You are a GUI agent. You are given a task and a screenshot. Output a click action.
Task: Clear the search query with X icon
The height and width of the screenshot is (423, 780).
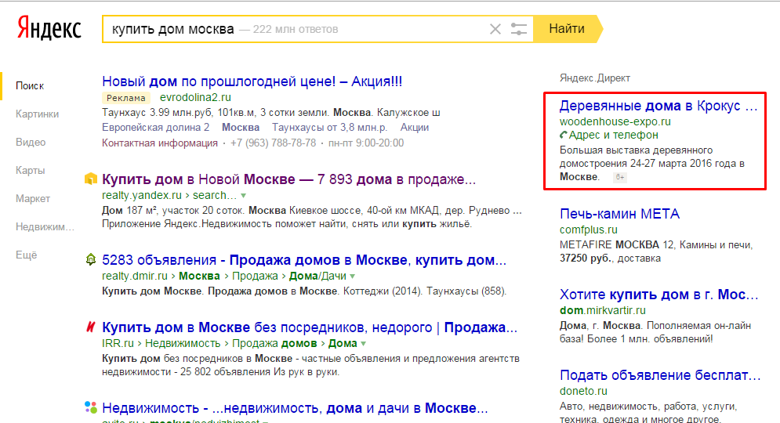[x=495, y=30]
